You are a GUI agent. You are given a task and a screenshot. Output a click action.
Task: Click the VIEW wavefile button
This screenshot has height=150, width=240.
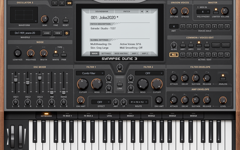point(58,33)
